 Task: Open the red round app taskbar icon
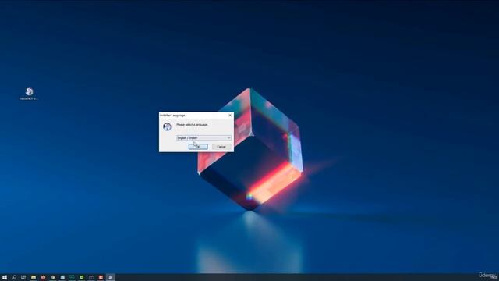pos(43,278)
